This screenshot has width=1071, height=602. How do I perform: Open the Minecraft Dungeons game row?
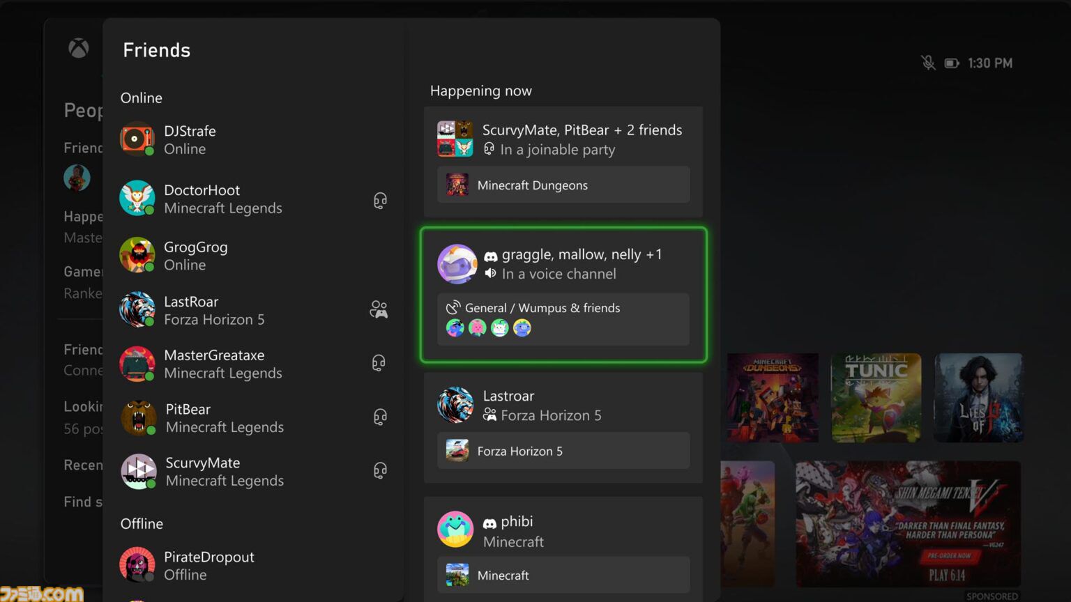tap(563, 185)
